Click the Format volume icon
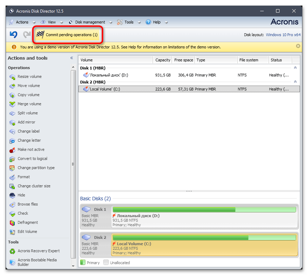308x275 pixels. tap(12, 177)
